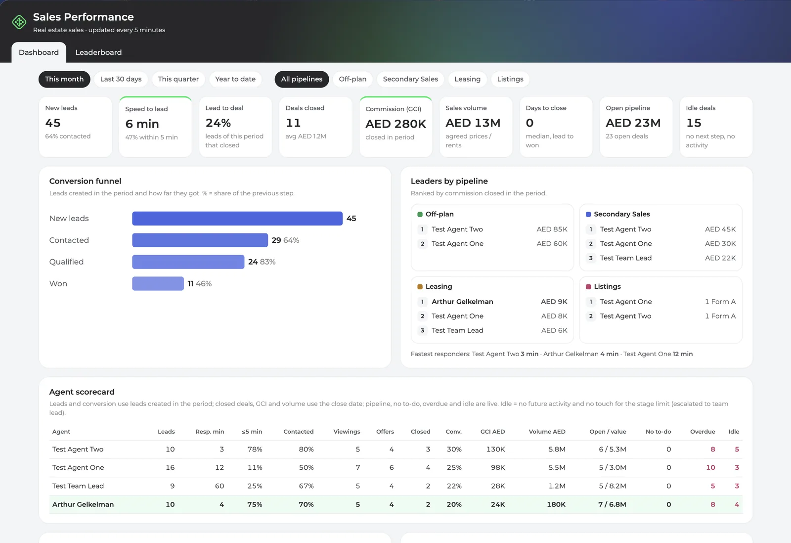Click overdue count 10 for Test Agent One
Image resolution: width=791 pixels, height=543 pixels.
(x=710, y=468)
